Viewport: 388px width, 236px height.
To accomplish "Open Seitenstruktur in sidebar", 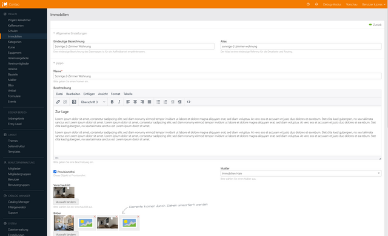I will [16, 146].
